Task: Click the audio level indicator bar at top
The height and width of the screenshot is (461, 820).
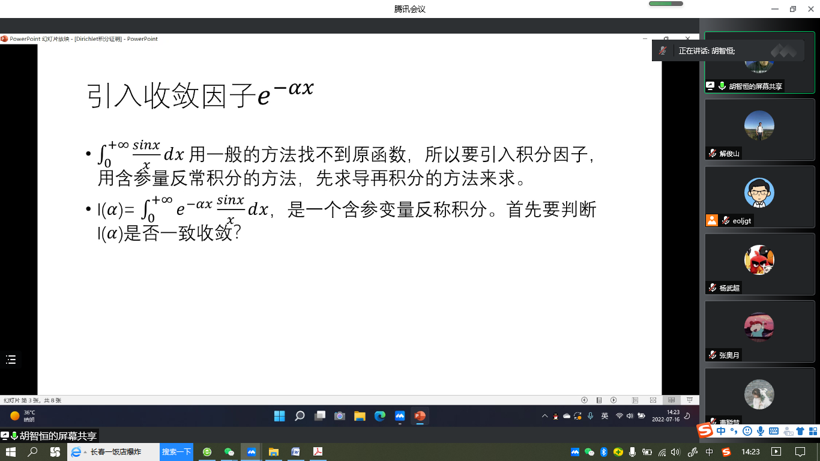Action: pyautogui.click(x=666, y=4)
